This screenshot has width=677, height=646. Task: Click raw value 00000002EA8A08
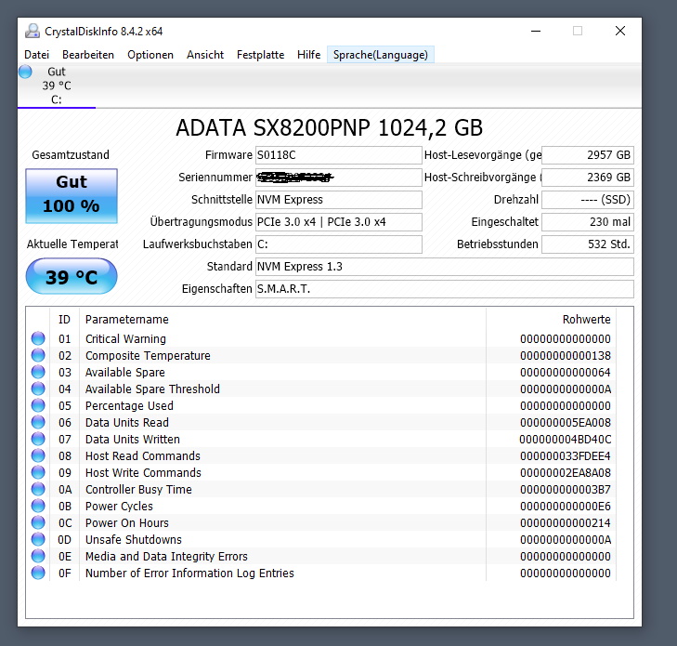click(x=566, y=473)
